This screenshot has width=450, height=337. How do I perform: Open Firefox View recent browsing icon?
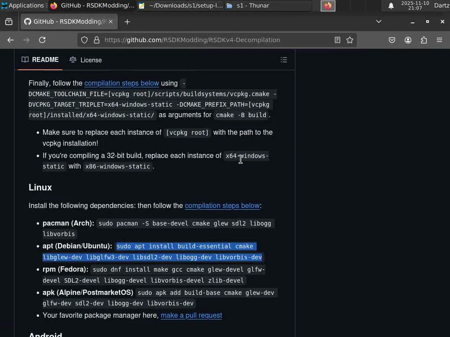pos(9,22)
